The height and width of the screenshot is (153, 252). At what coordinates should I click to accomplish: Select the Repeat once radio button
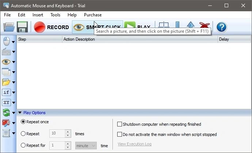pos(23,122)
